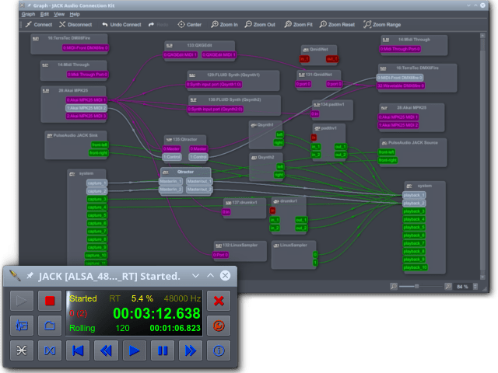The image size is (498, 373).
Task: Select system playback_10 port
Action: [415, 267]
